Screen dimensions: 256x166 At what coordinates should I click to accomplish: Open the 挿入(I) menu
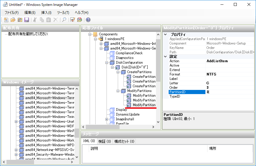[46, 13]
